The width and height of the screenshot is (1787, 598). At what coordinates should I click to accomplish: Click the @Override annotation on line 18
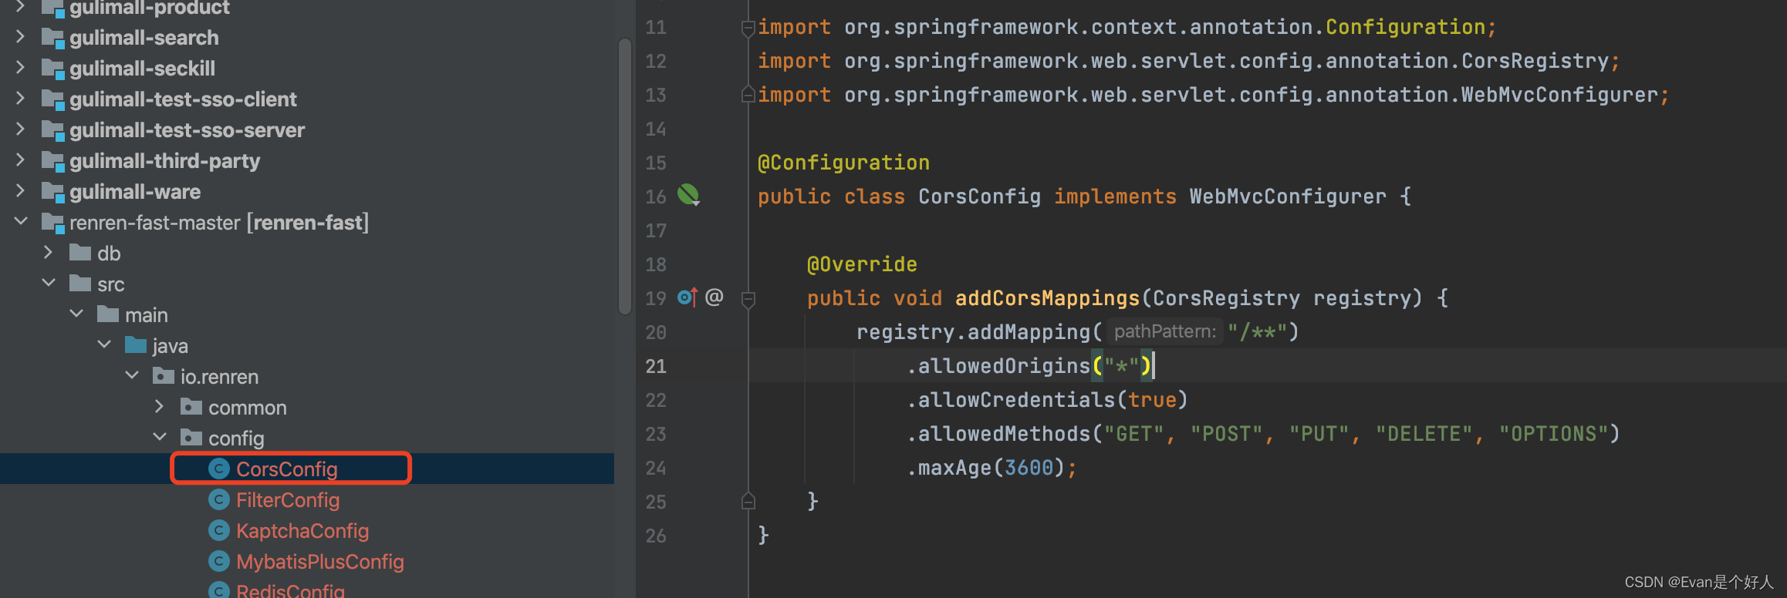click(x=862, y=264)
